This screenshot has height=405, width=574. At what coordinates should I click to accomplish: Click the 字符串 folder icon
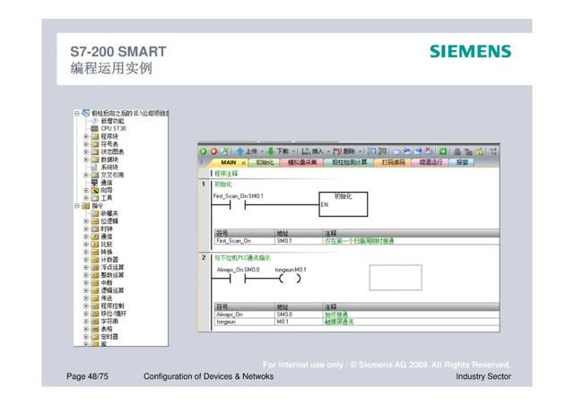pyautogui.click(x=95, y=321)
